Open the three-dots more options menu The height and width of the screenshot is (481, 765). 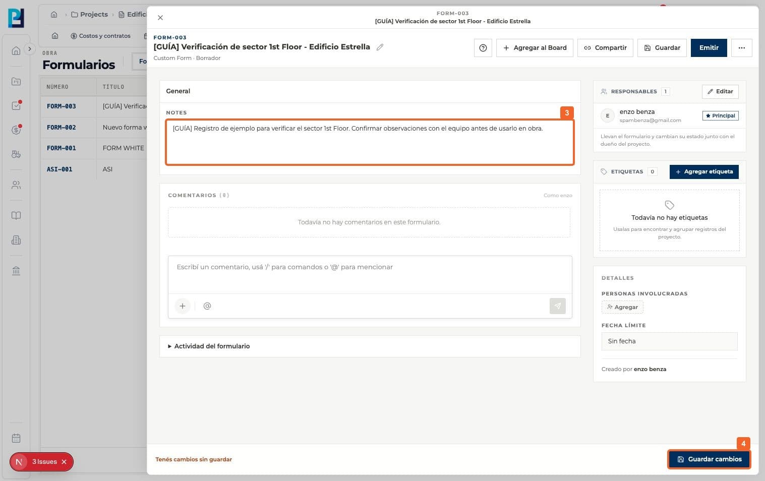click(x=742, y=48)
